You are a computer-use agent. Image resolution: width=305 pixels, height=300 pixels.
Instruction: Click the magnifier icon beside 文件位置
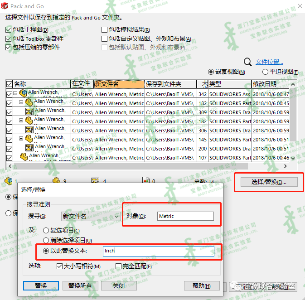[247, 62]
